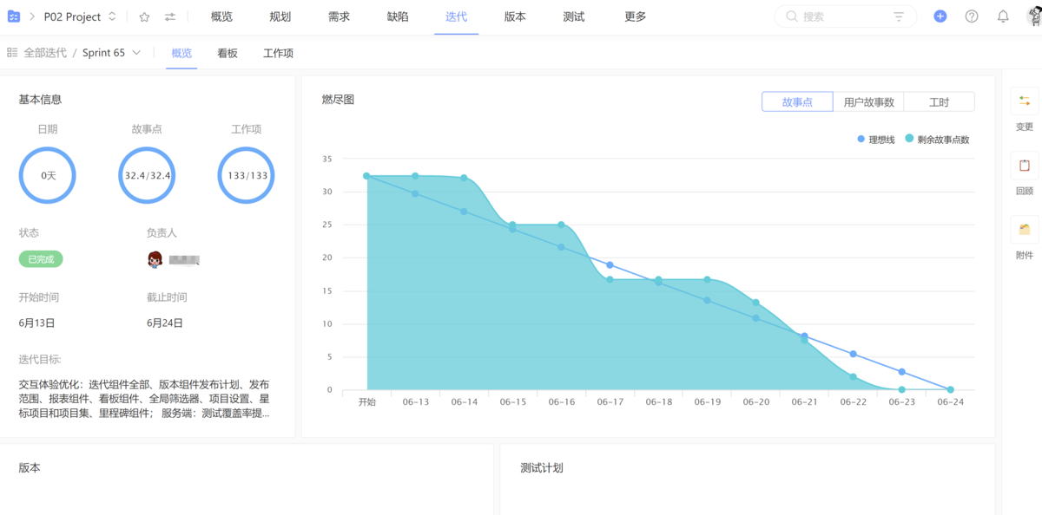Open the 回顾 retrospective icon
Viewport: 1042px width, 515px height.
coord(1025,166)
